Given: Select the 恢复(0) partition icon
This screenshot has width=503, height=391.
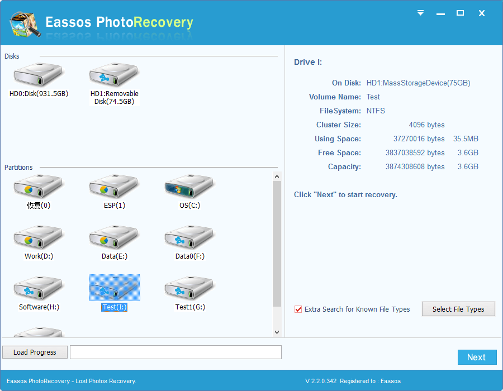Looking at the screenshot, I should 38,186.
